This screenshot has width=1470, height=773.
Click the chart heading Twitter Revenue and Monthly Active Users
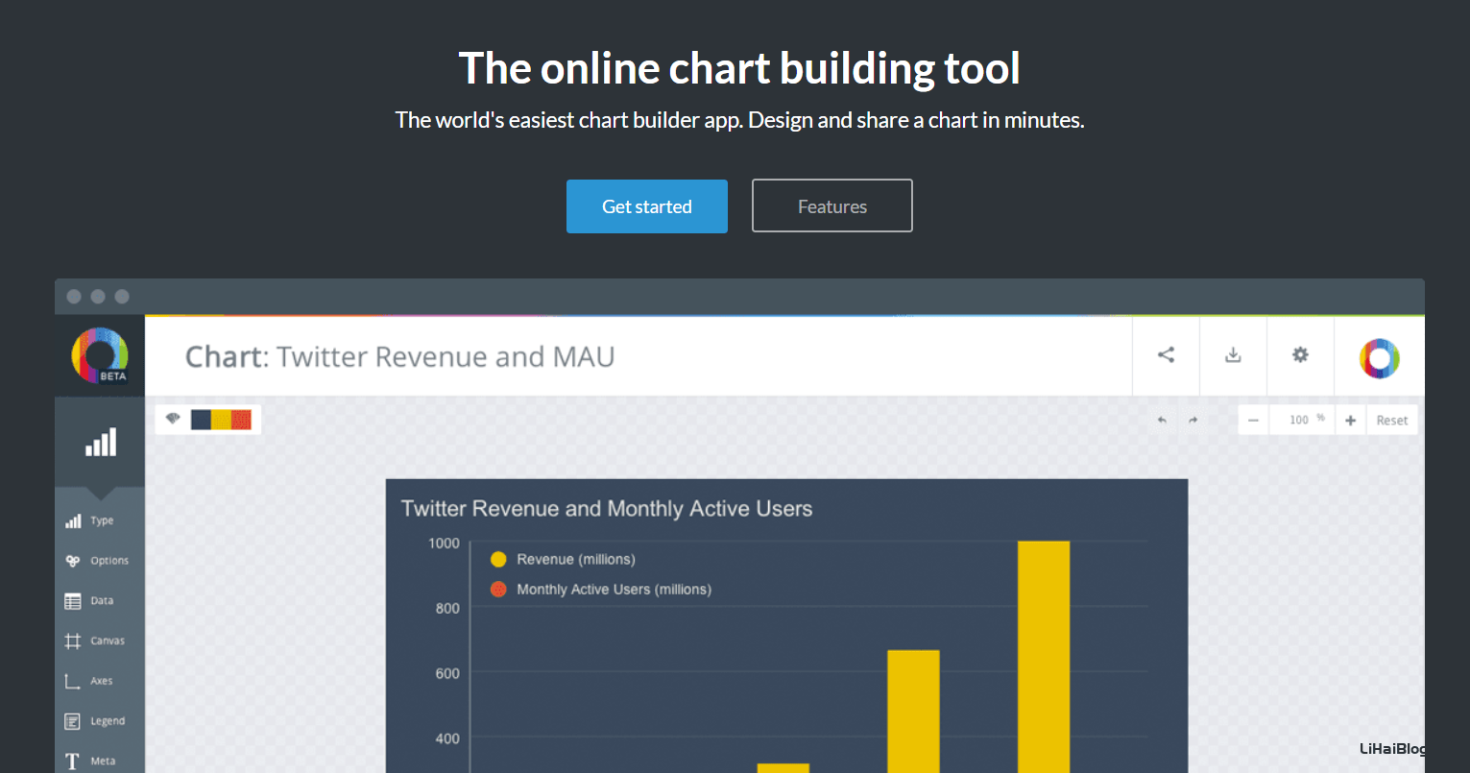(x=607, y=509)
